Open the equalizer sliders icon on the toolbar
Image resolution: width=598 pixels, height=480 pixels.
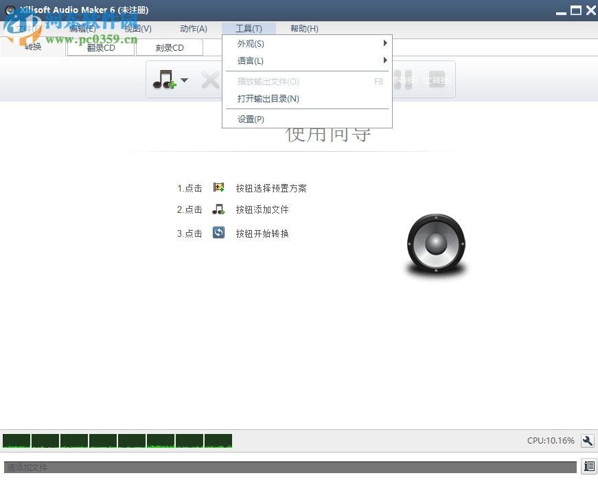coord(403,80)
